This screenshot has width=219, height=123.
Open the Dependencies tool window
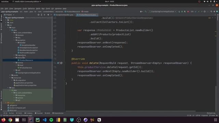point(58,113)
